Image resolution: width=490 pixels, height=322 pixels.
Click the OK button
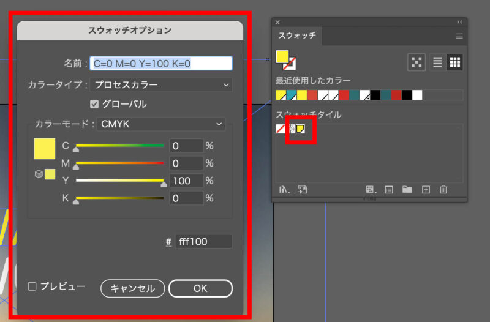point(200,288)
